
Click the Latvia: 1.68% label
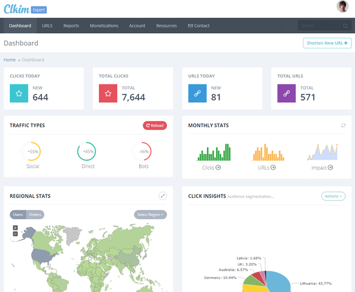pos(249,258)
